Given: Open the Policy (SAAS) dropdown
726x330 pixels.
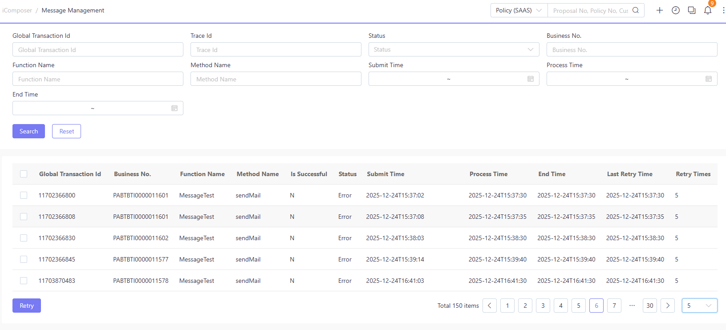Looking at the screenshot, I should (x=519, y=10).
